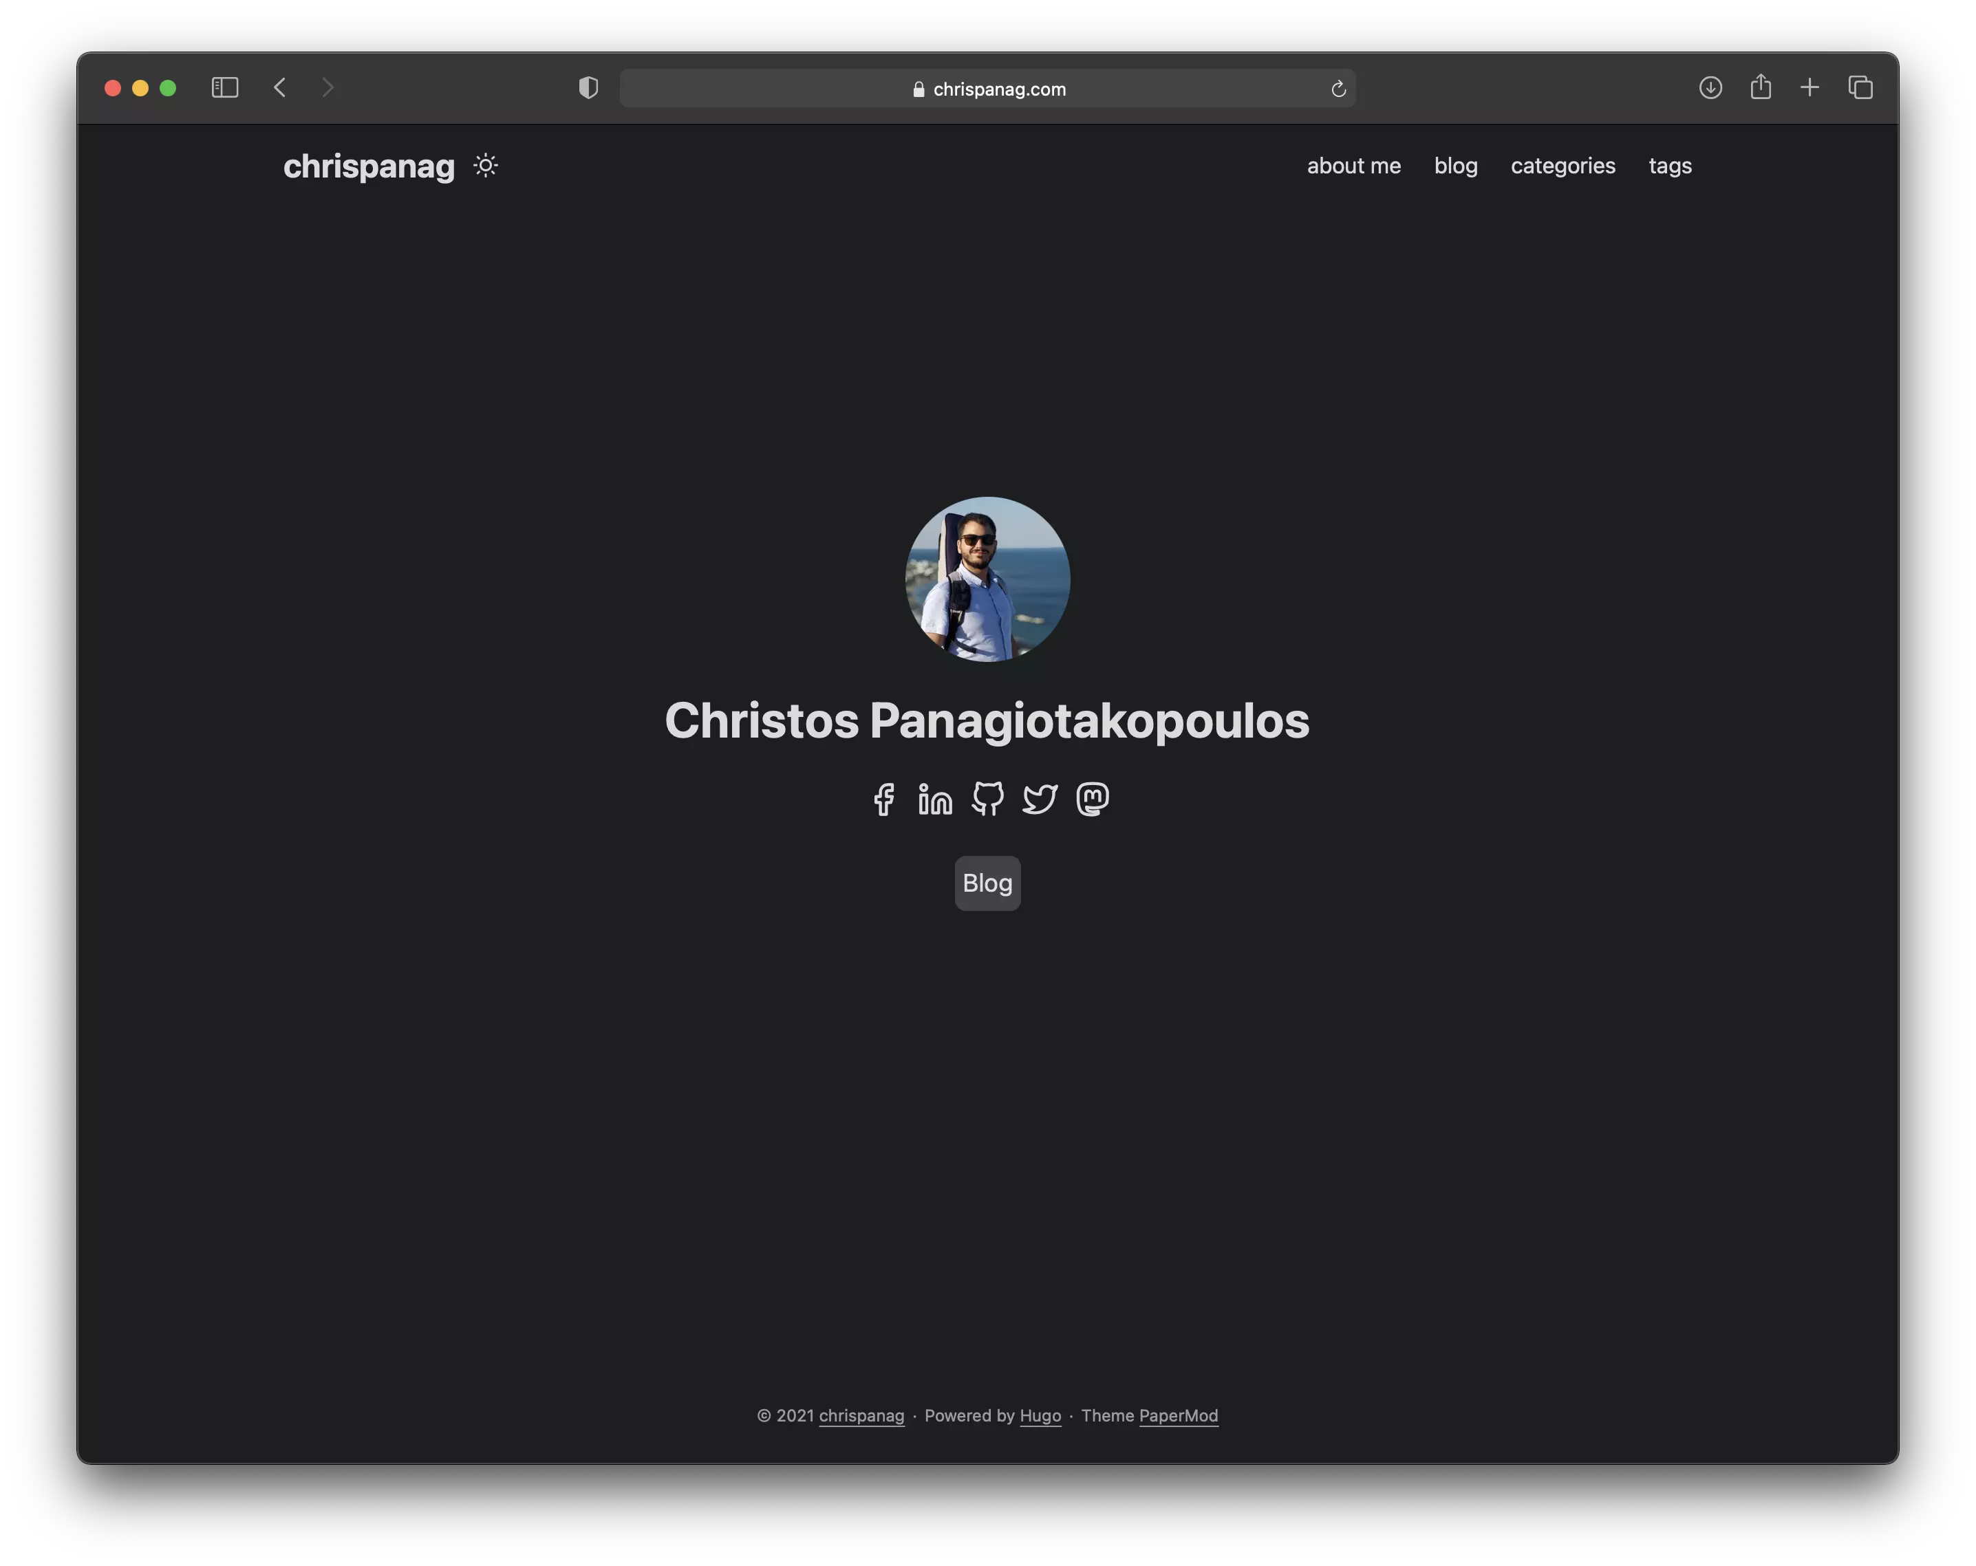The image size is (1976, 1566).
Task: Open the about me menu item
Action: [x=1353, y=166]
